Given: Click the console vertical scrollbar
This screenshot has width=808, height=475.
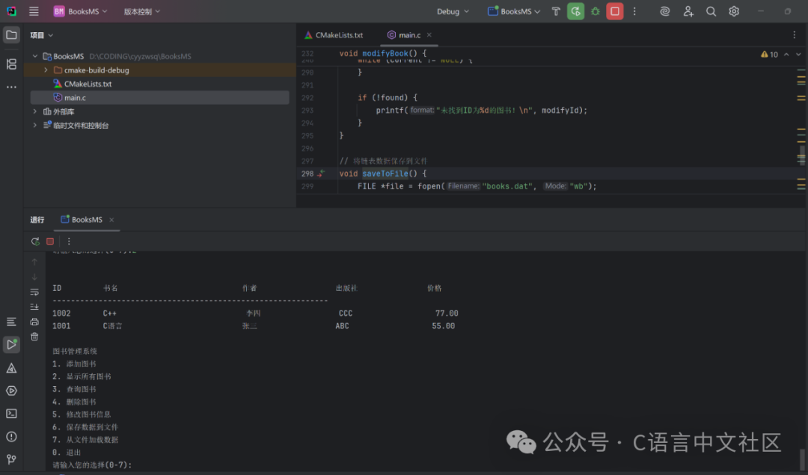Looking at the screenshot, I should (802, 458).
